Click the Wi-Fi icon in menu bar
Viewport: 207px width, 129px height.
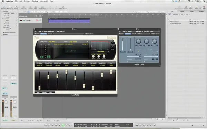click(x=189, y=1)
